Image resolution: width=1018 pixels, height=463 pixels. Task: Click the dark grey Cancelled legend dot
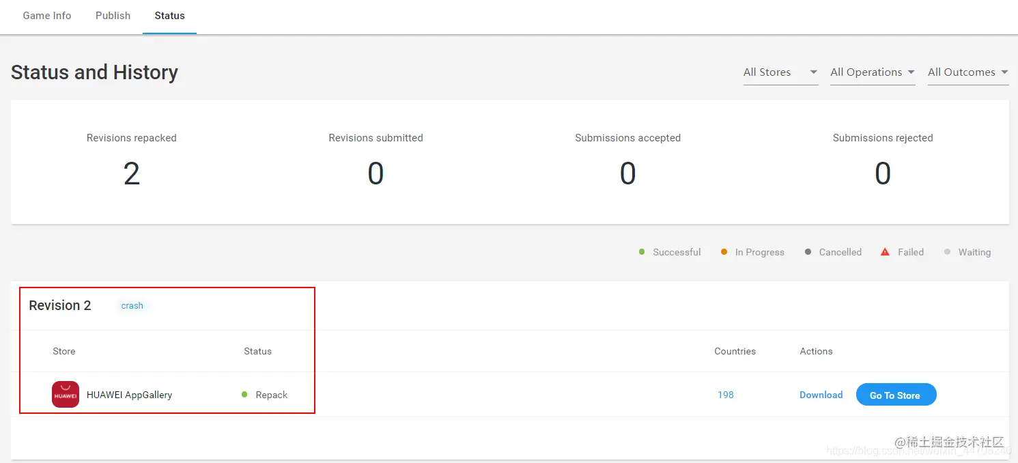[808, 252]
